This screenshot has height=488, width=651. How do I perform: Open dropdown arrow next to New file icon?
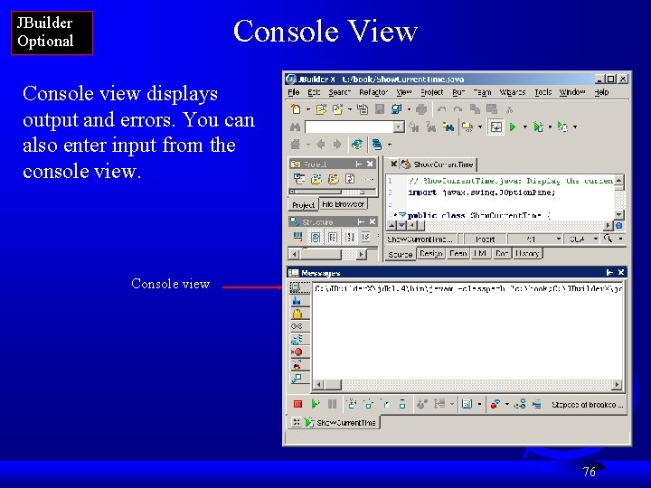pos(308,109)
